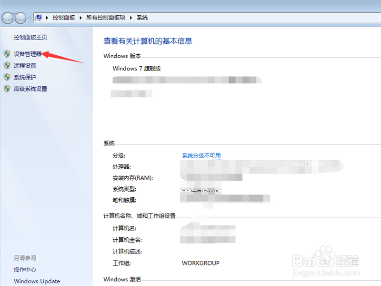Image resolution: width=381 pixels, height=286 pixels.
Task: Click the 计算机名: label
Action: click(124, 228)
